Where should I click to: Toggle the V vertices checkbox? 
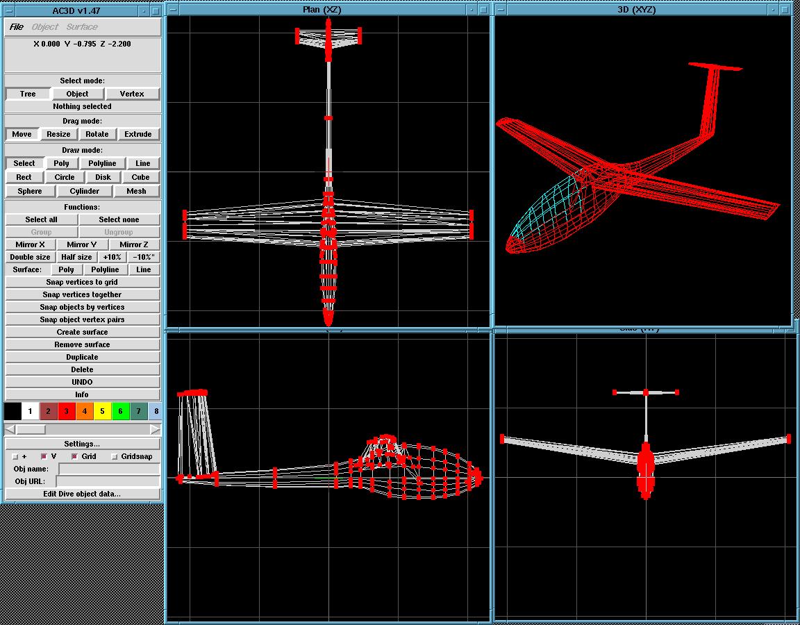click(x=44, y=457)
